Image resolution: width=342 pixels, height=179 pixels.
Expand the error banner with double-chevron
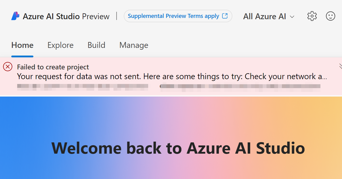pos(340,66)
